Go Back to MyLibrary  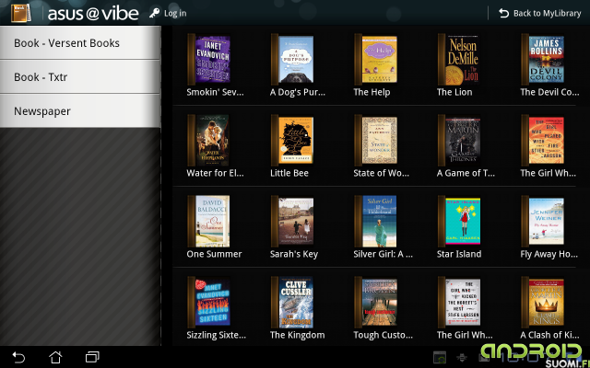pos(540,13)
